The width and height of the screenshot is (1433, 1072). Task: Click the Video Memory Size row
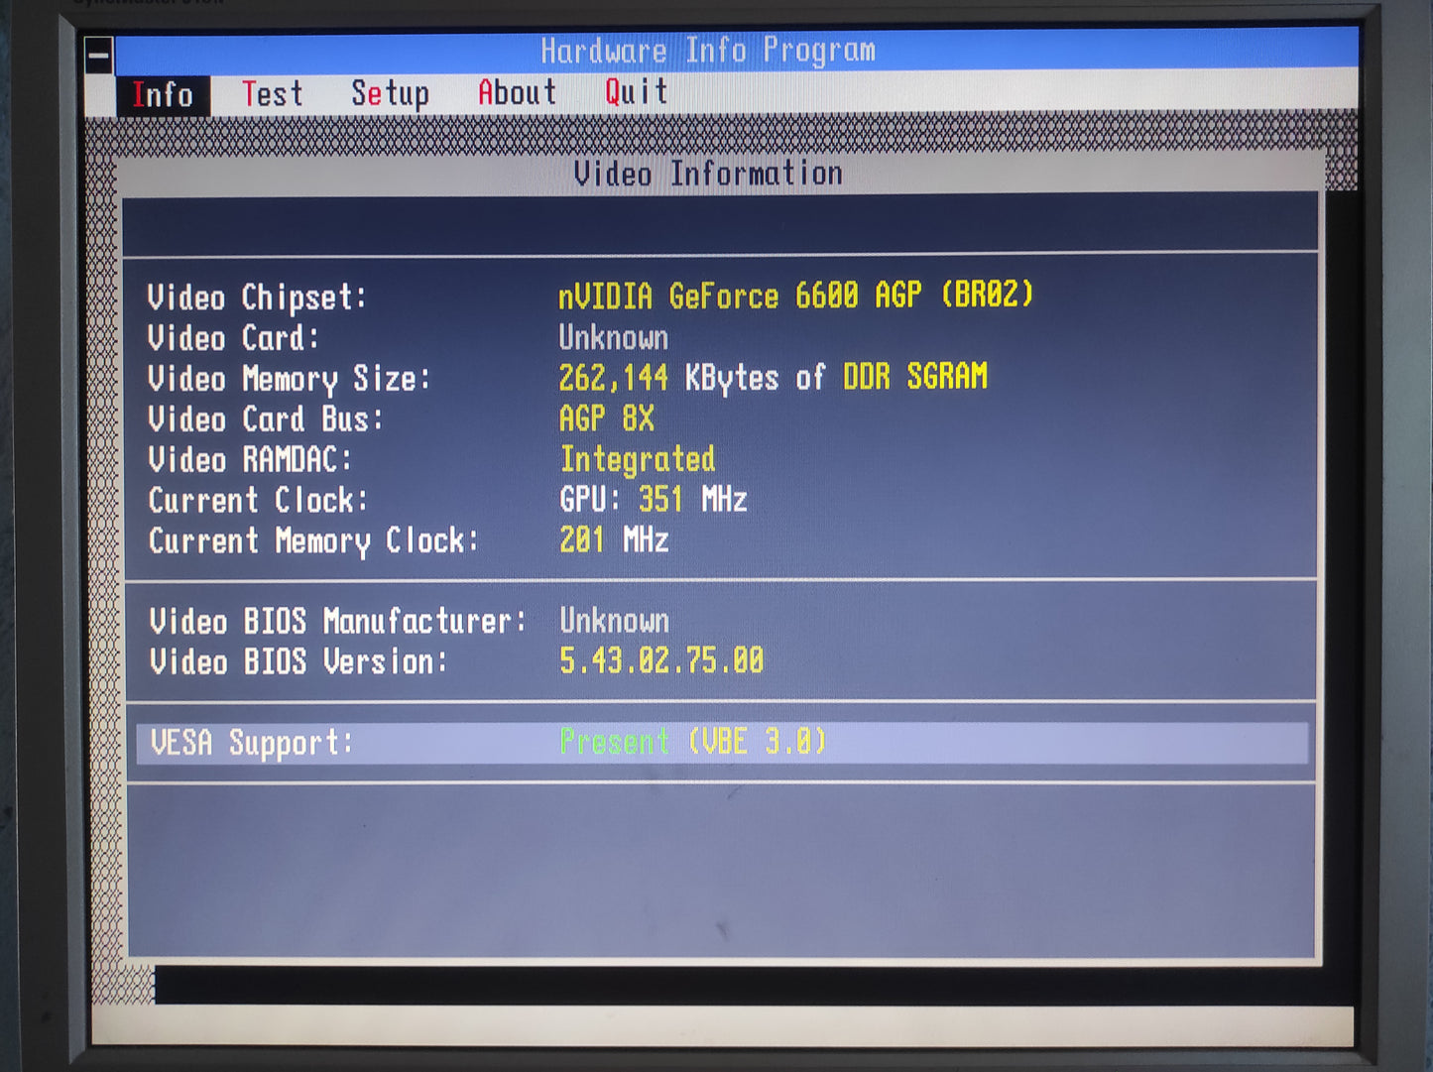[288, 379]
